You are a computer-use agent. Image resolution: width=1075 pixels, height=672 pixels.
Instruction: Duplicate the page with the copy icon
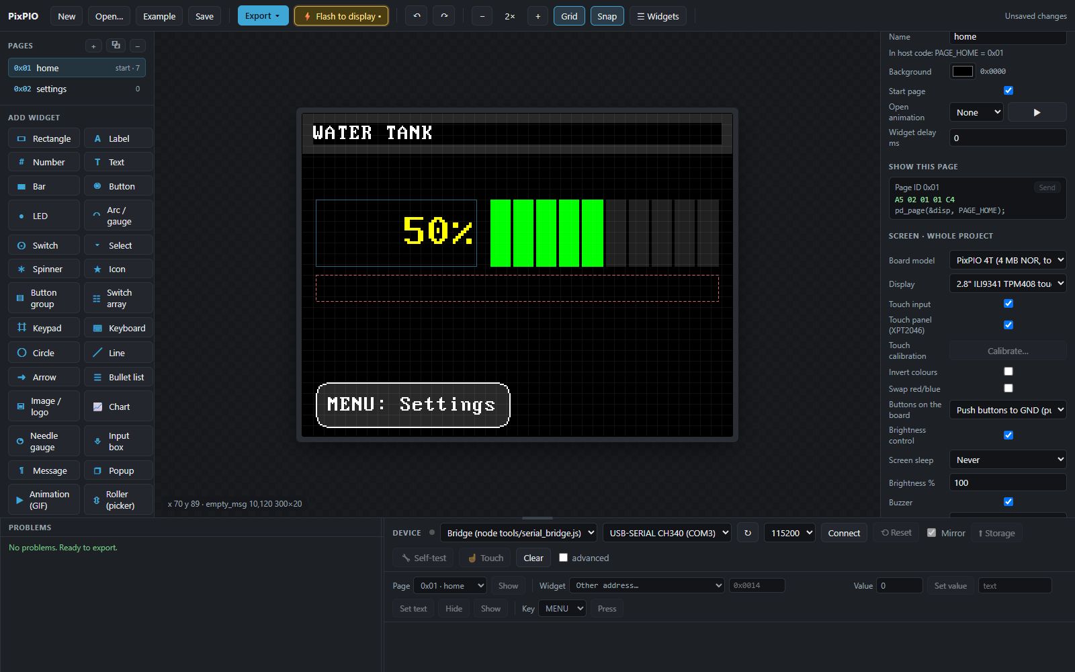coord(116,46)
